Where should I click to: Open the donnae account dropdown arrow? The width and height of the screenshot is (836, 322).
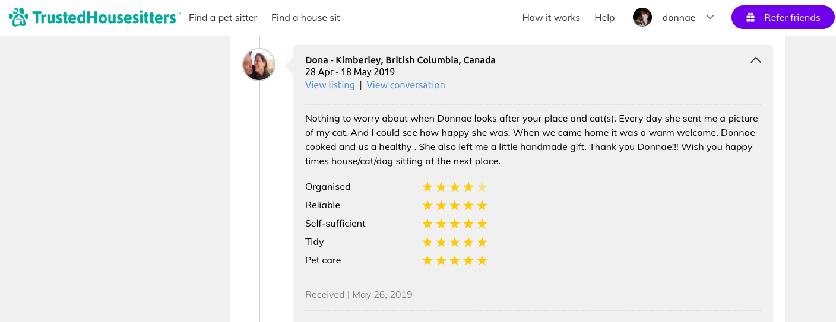(x=710, y=17)
